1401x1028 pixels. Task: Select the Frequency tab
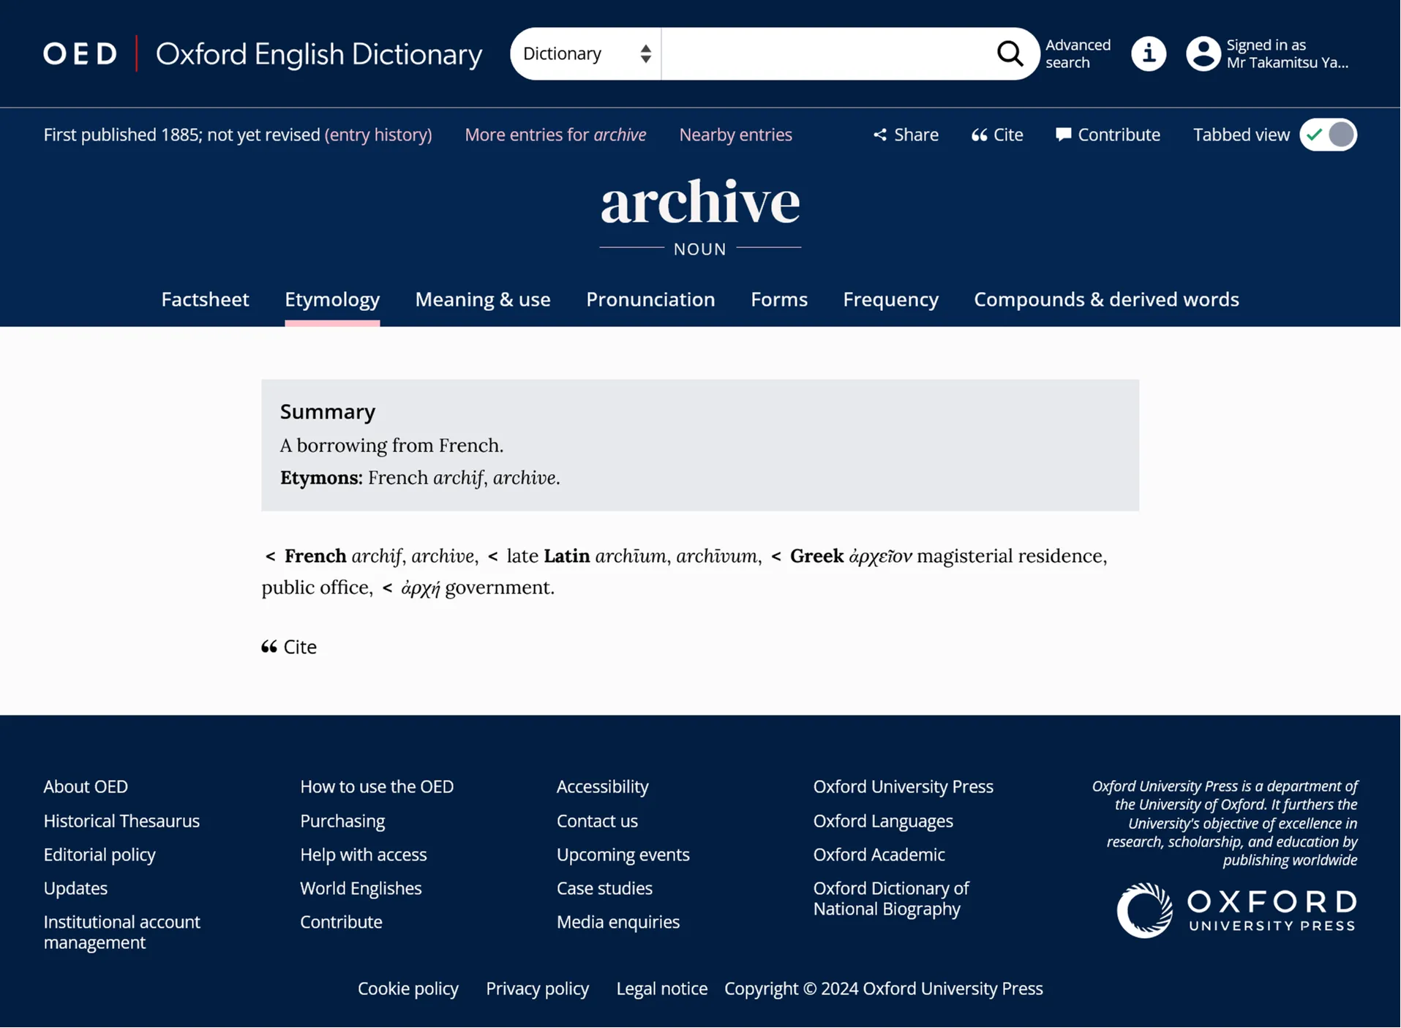[x=890, y=299]
